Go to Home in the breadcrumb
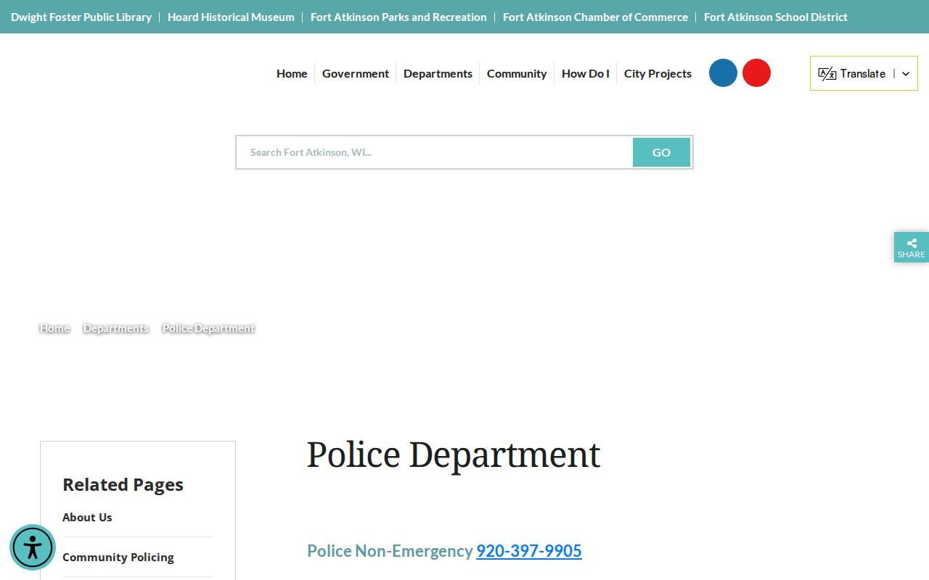Screen dimensions: 929x580 click(54, 328)
